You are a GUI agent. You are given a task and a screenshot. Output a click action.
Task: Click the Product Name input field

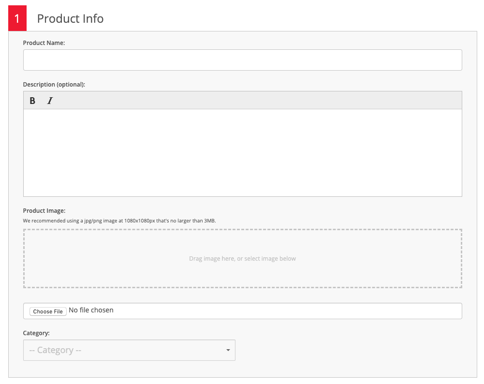(x=242, y=60)
